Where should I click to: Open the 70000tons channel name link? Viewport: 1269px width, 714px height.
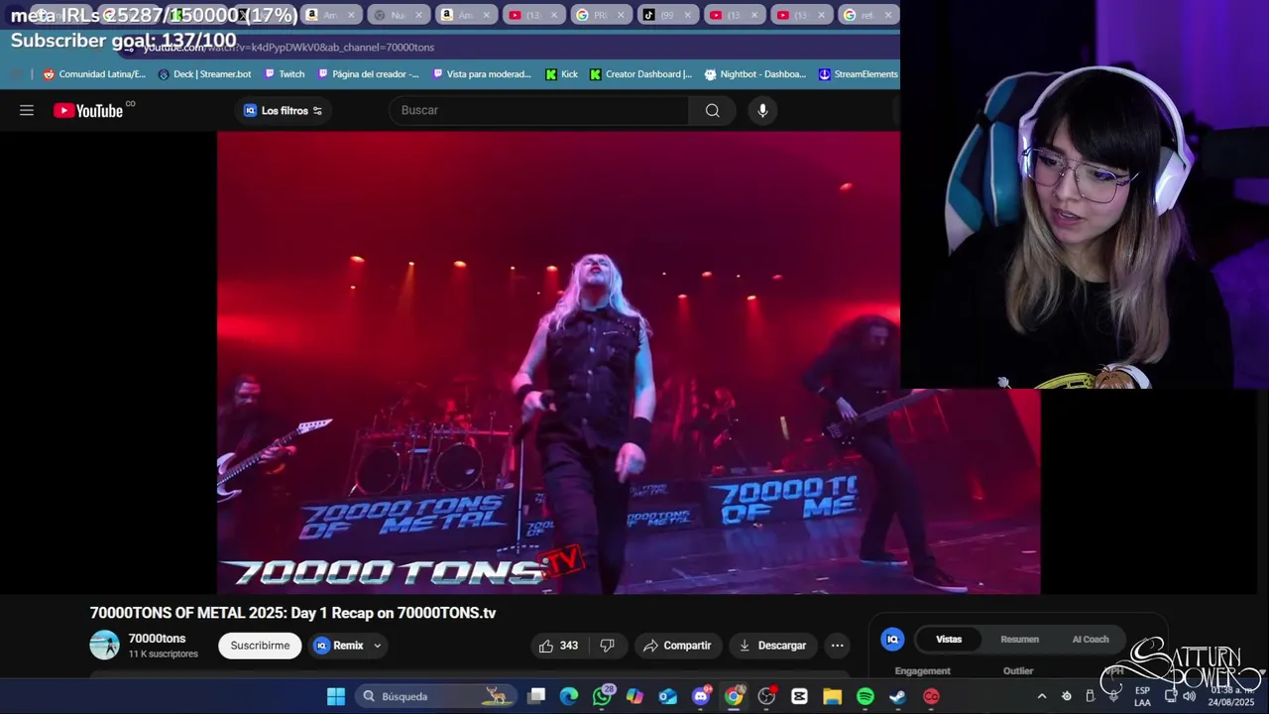pyautogui.click(x=157, y=639)
